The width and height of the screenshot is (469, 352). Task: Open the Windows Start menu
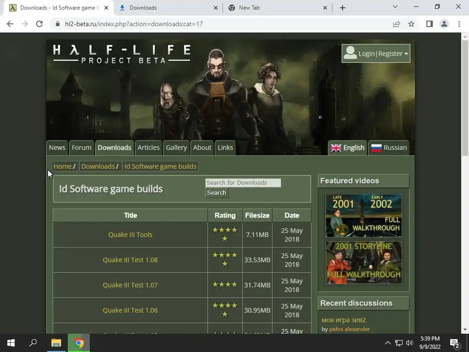pos(11,343)
